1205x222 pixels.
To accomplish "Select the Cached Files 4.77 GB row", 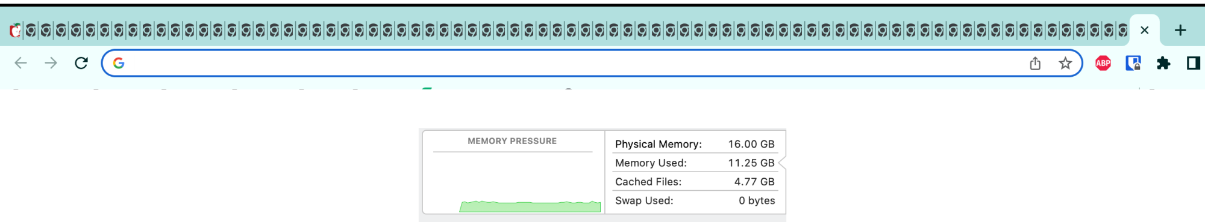I will point(695,181).
